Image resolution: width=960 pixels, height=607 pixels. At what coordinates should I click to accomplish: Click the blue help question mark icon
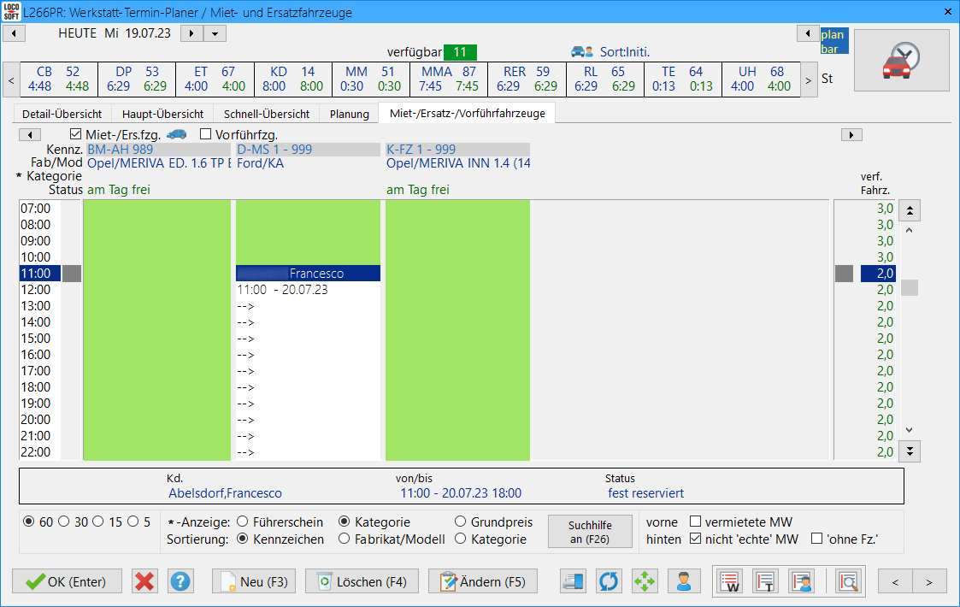(180, 581)
